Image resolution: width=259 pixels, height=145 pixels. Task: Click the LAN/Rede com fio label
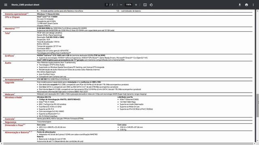point(125,97)
